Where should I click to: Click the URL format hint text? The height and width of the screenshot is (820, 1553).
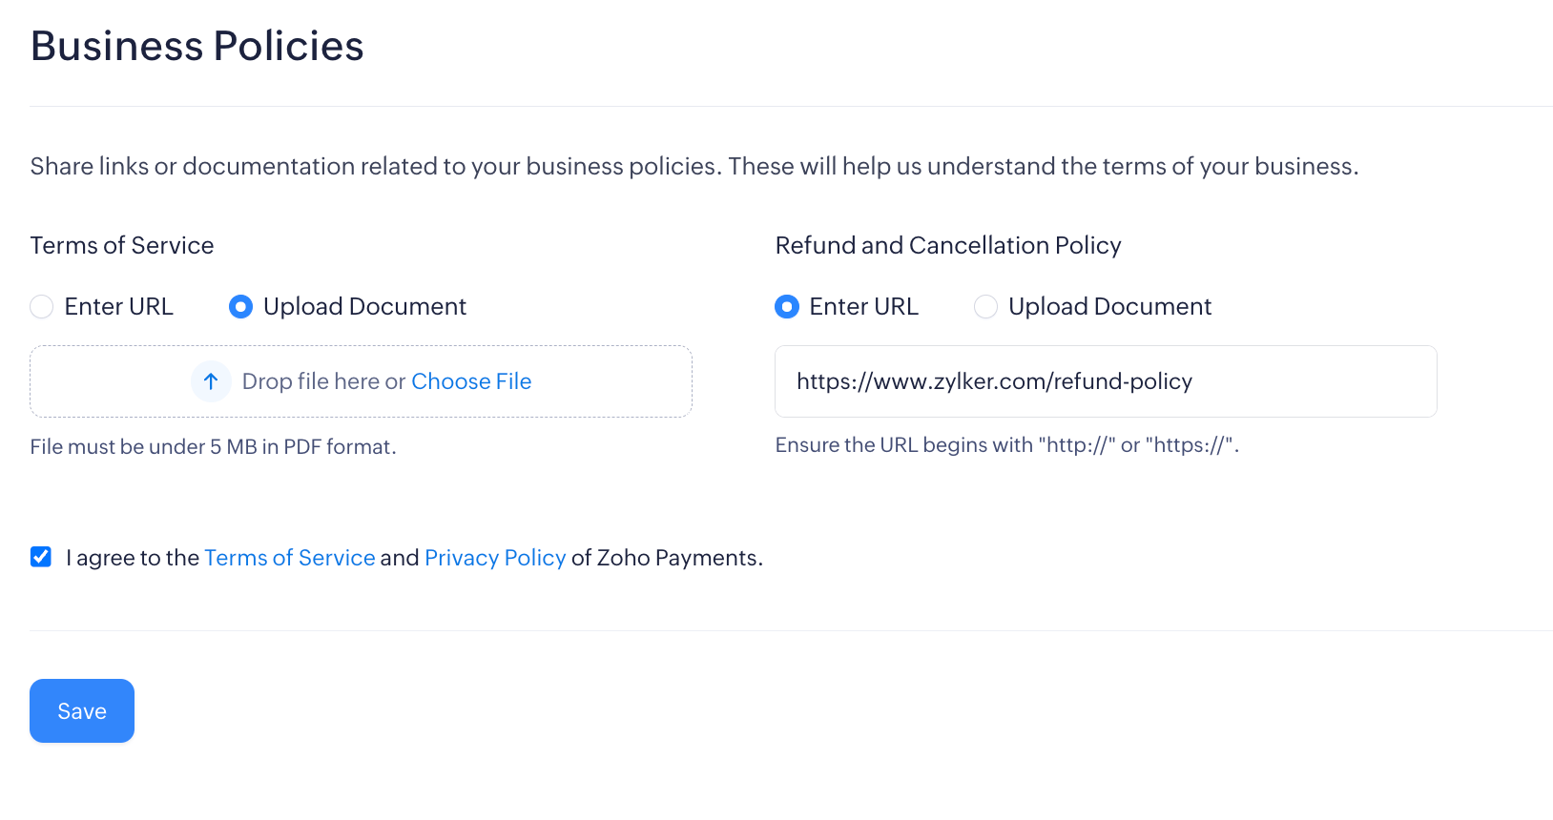[1006, 445]
